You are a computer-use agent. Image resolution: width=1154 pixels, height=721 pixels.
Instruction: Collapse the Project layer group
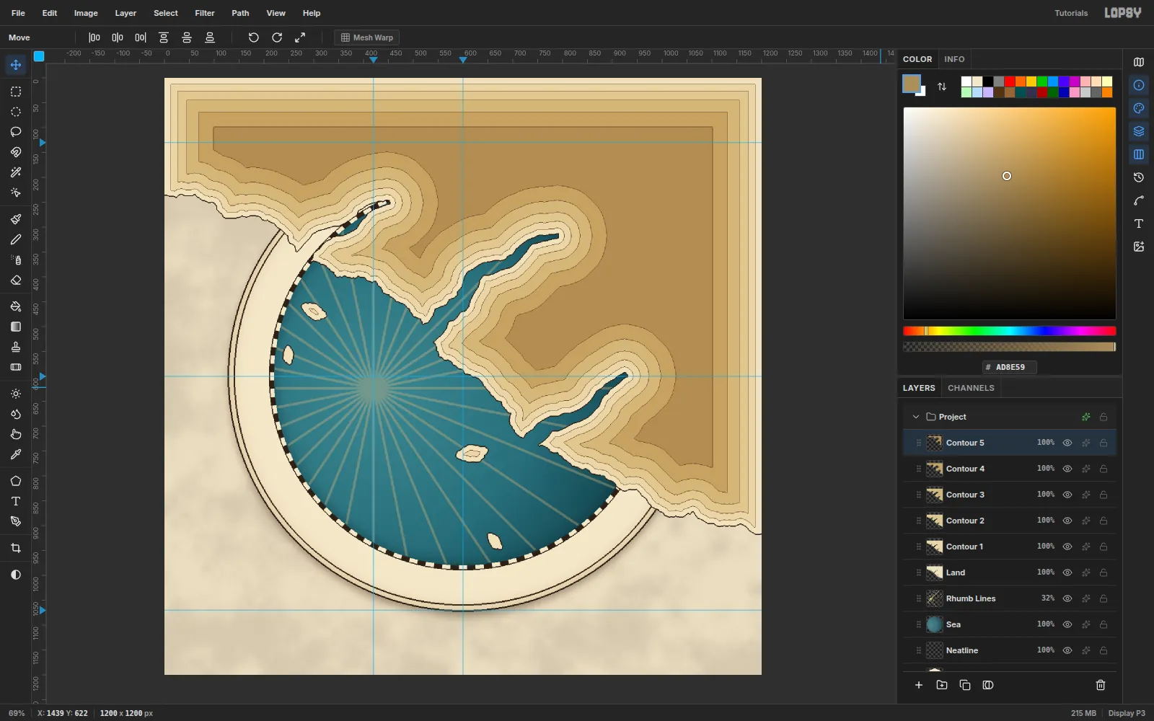pos(916,417)
